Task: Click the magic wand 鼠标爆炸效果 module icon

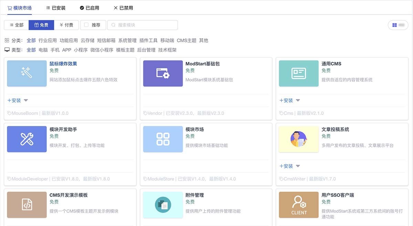Action: point(27,74)
